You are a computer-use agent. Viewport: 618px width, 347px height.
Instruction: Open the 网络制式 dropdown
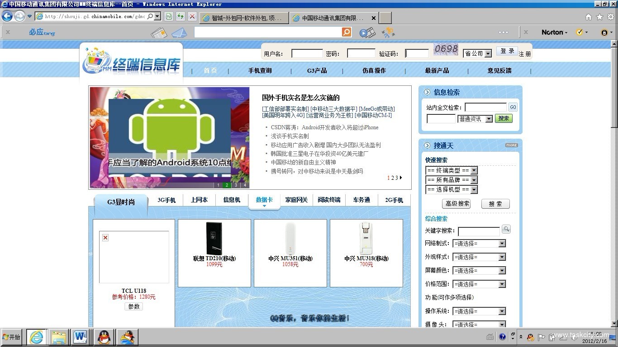click(480, 244)
